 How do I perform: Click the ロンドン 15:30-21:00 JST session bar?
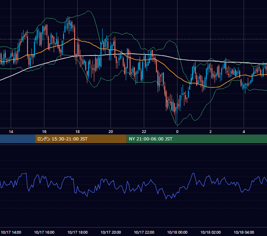81,139
